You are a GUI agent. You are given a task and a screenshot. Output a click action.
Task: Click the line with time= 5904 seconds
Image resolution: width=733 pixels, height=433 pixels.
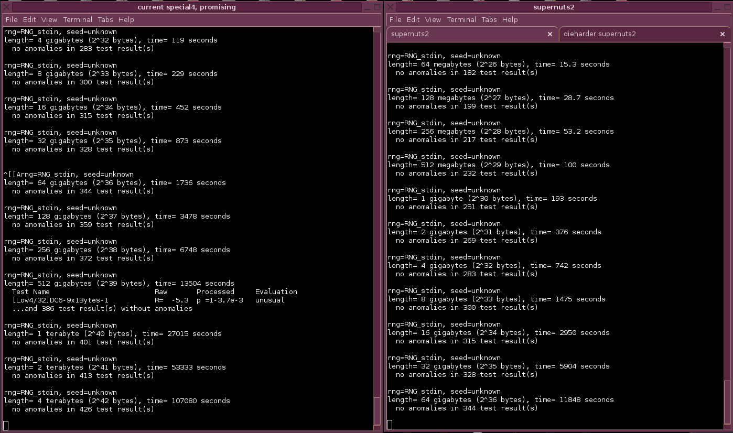[x=499, y=366]
